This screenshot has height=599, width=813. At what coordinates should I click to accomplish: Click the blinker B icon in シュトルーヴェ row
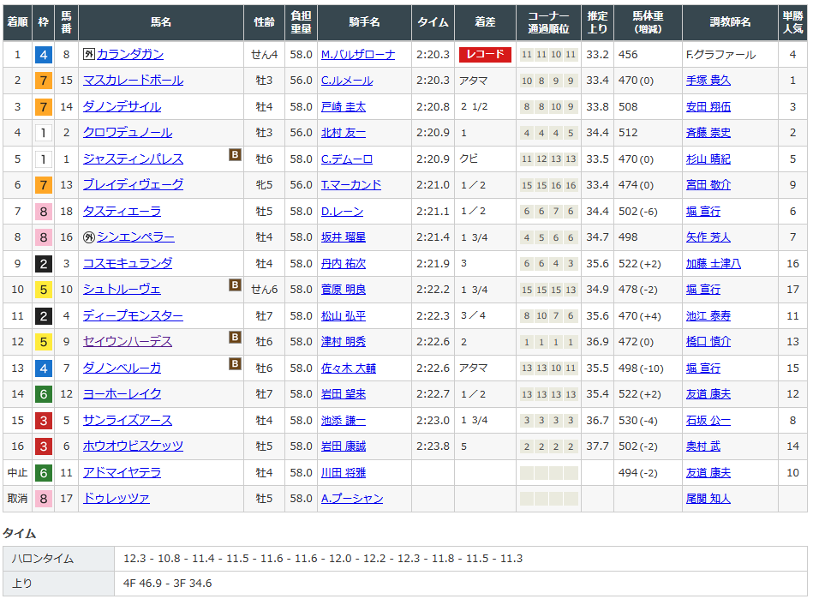pyautogui.click(x=234, y=285)
